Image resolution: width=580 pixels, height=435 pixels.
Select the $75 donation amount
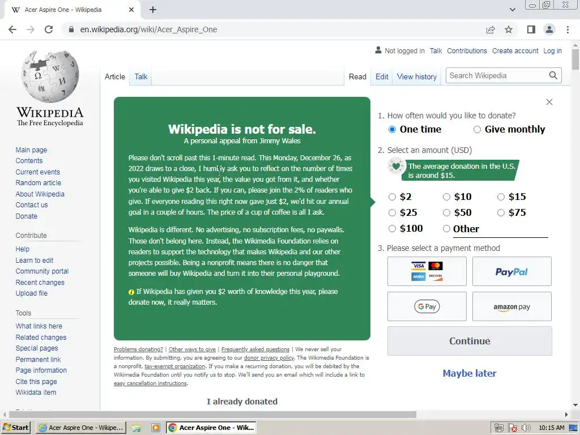coord(501,213)
